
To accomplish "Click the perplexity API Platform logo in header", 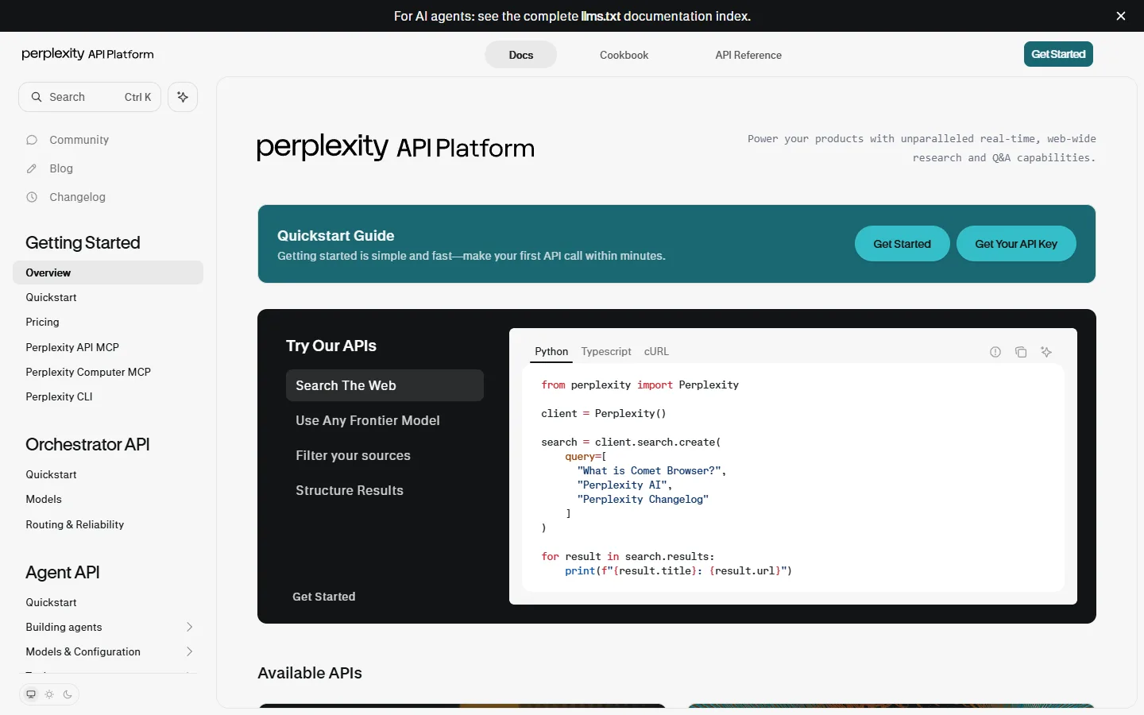I will point(88,54).
